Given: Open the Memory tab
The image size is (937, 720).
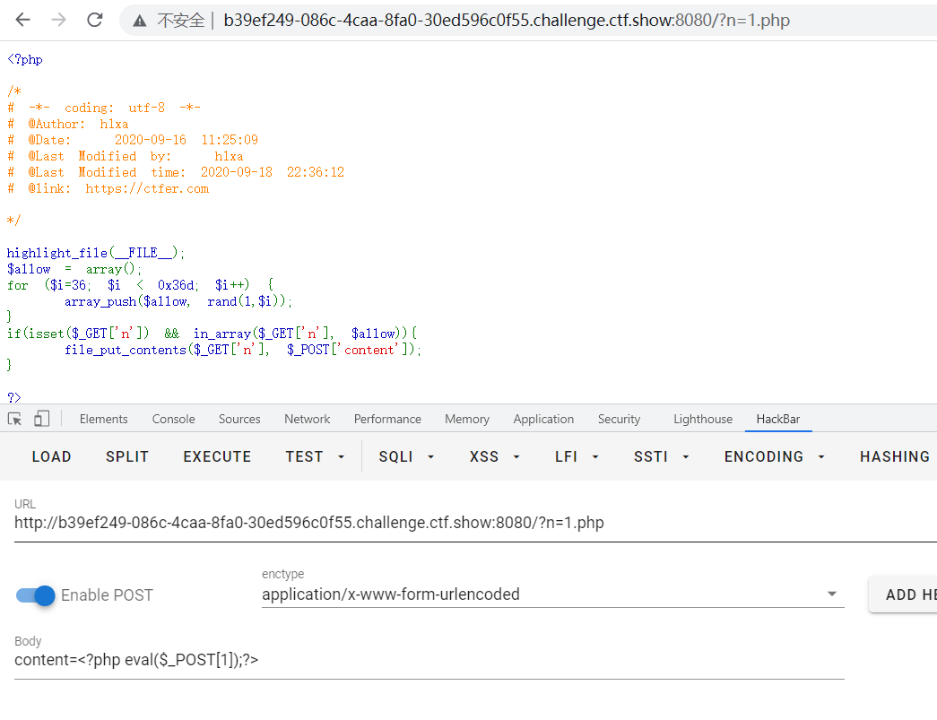Looking at the screenshot, I should pyautogui.click(x=467, y=419).
